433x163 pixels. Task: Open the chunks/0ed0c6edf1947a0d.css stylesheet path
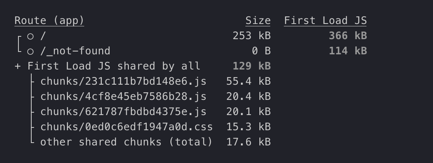tap(126, 127)
